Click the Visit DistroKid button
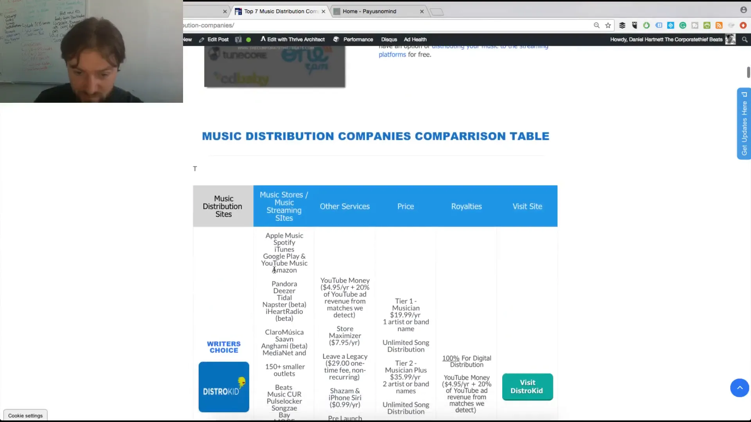Viewport: 751px width, 422px height. (x=527, y=387)
